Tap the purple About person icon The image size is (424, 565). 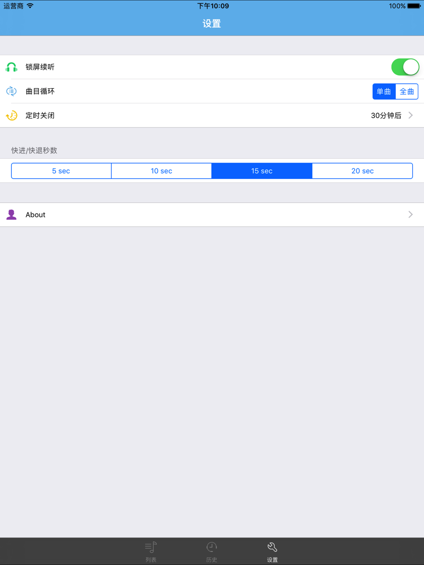coord(11,215)
